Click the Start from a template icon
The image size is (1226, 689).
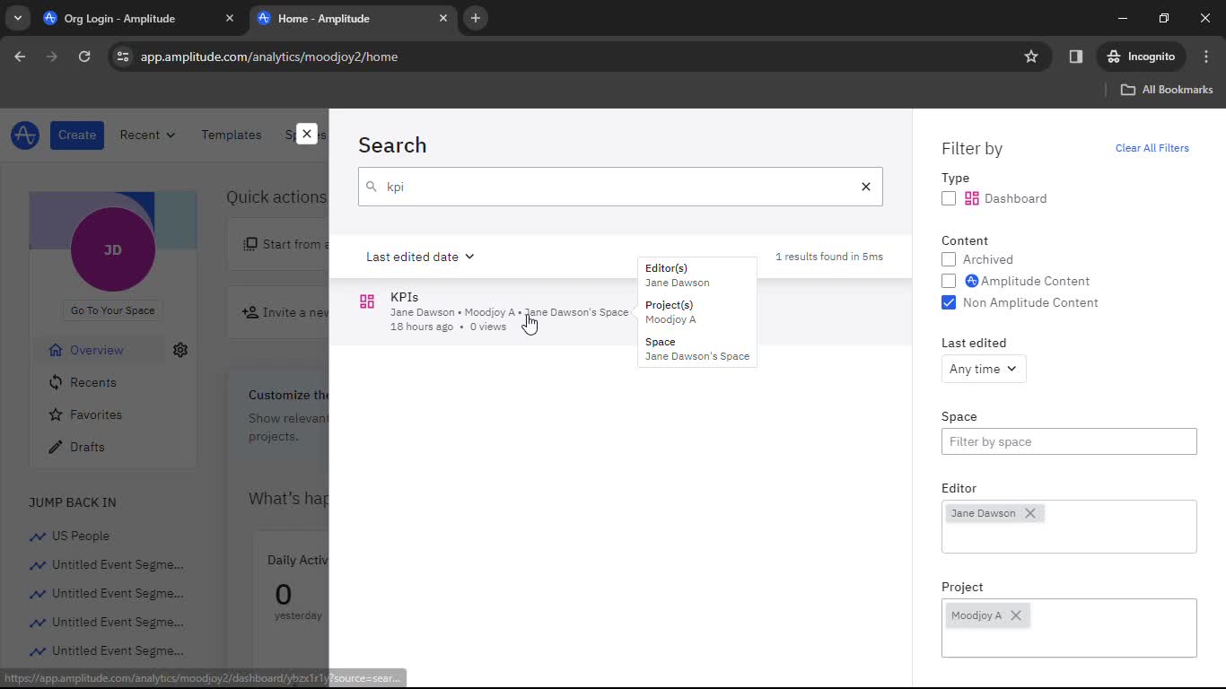tap(251, 244)
